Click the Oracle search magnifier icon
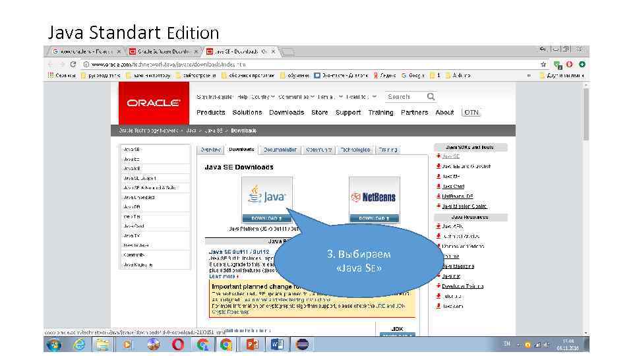The height and width of the screenshot is (356, 633). [x=431, y=96]
